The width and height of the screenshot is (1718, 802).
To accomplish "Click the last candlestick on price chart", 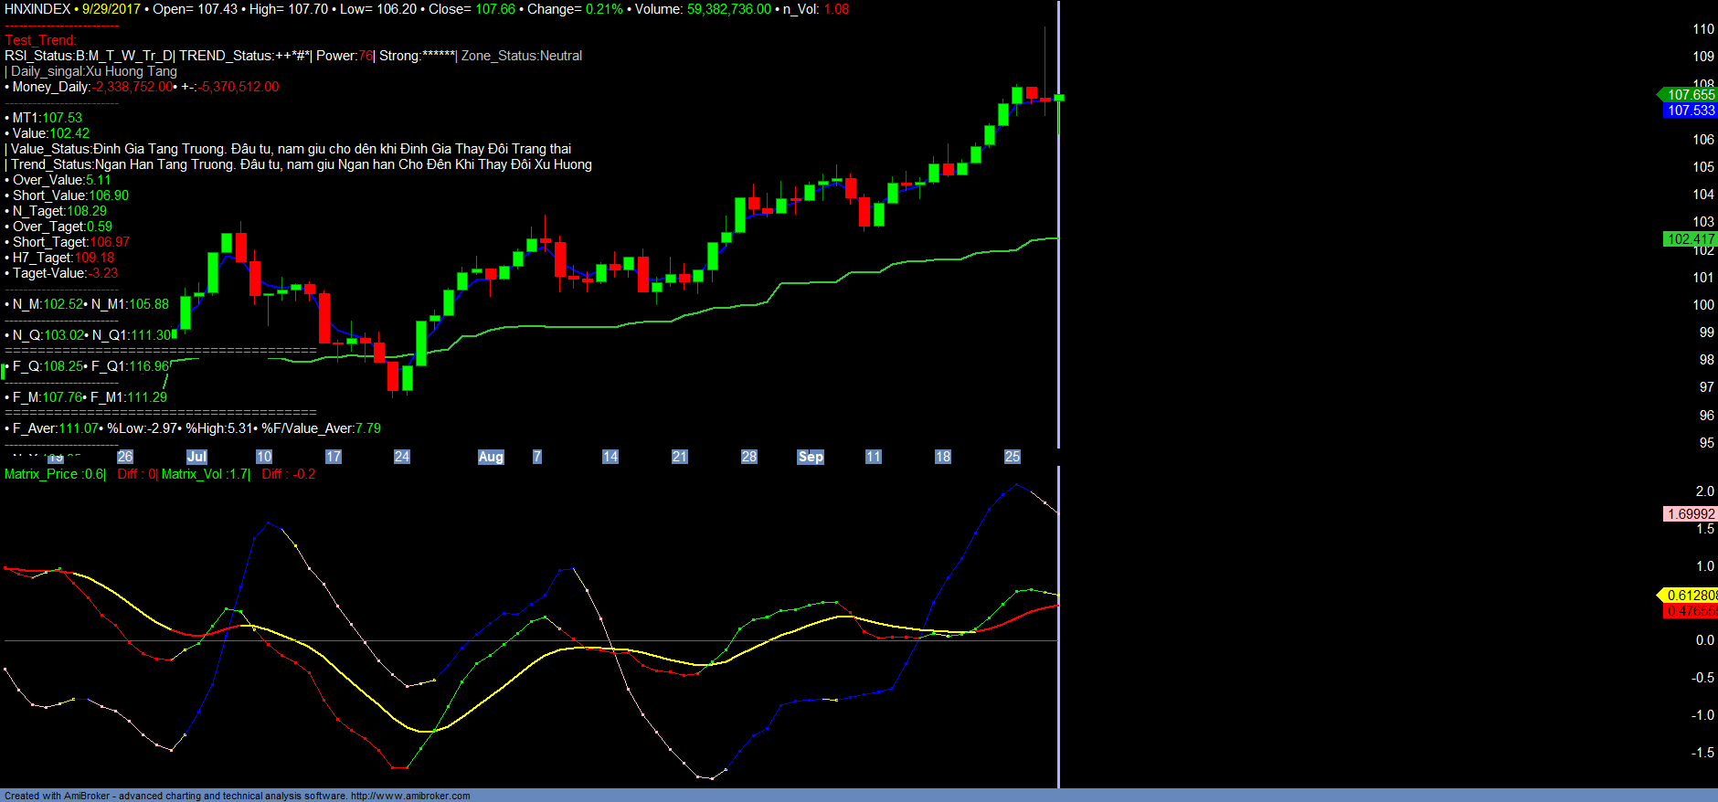I will tap(1059, 98).
